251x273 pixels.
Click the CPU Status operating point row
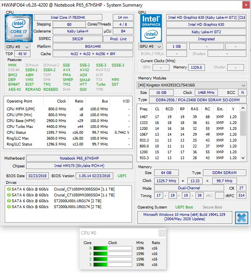68,133
